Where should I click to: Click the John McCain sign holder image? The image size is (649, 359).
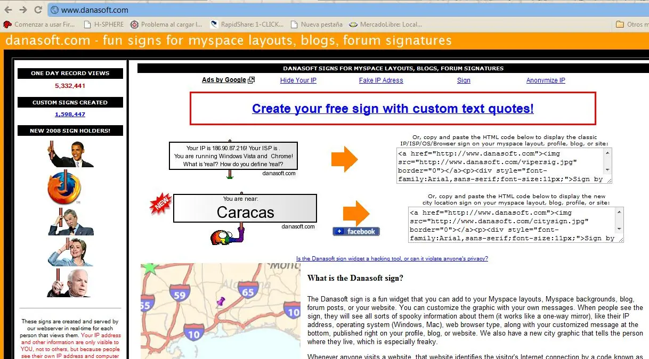(x=70, y=282)
